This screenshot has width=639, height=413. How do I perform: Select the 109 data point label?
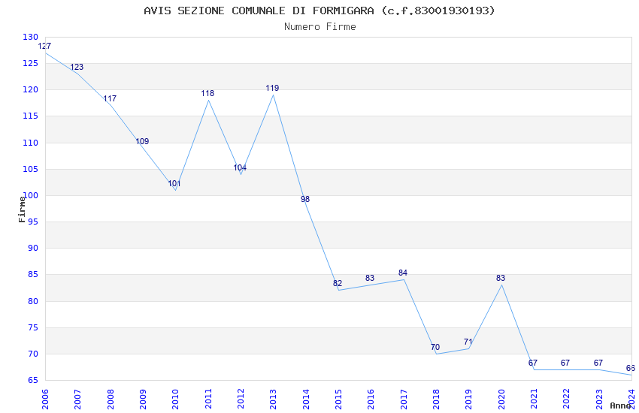142,142
